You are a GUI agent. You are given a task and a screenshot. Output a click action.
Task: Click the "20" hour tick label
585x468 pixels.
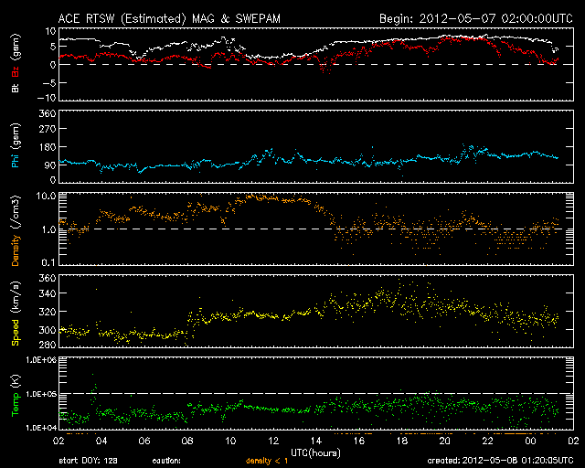445,441
